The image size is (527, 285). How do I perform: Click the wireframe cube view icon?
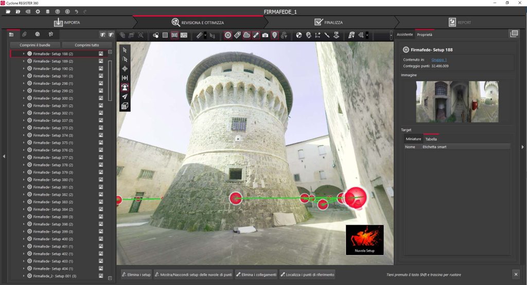click(125, 106)
